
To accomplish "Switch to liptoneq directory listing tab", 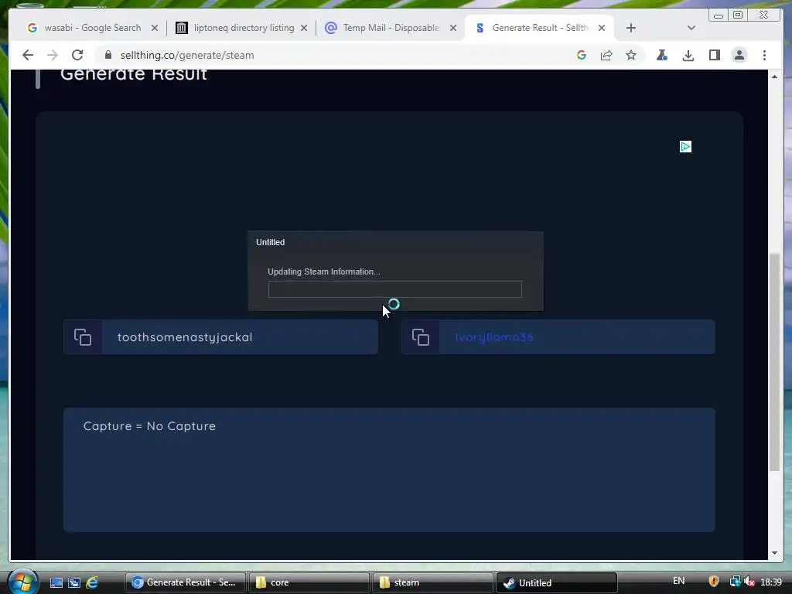I will coord(242,28).
